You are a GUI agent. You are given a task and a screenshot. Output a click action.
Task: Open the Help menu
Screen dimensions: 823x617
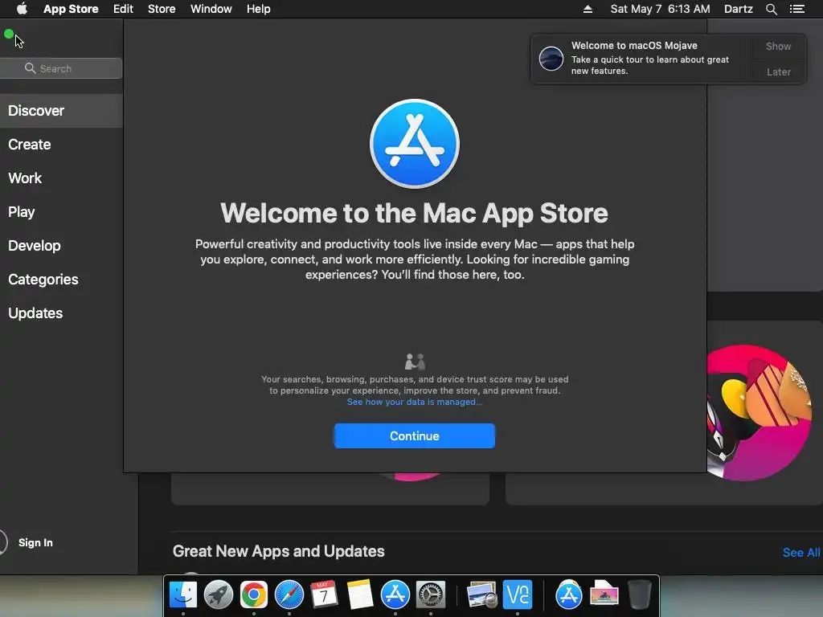tap(259, 9)
